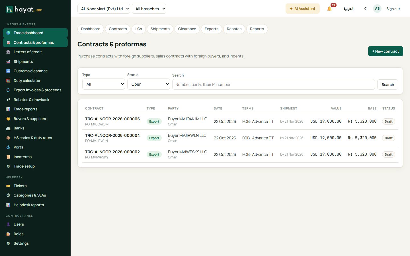Click the Letters of credit bank icon
The height and width of the screenshot is (256, 410).
click(x=8, y=52)
